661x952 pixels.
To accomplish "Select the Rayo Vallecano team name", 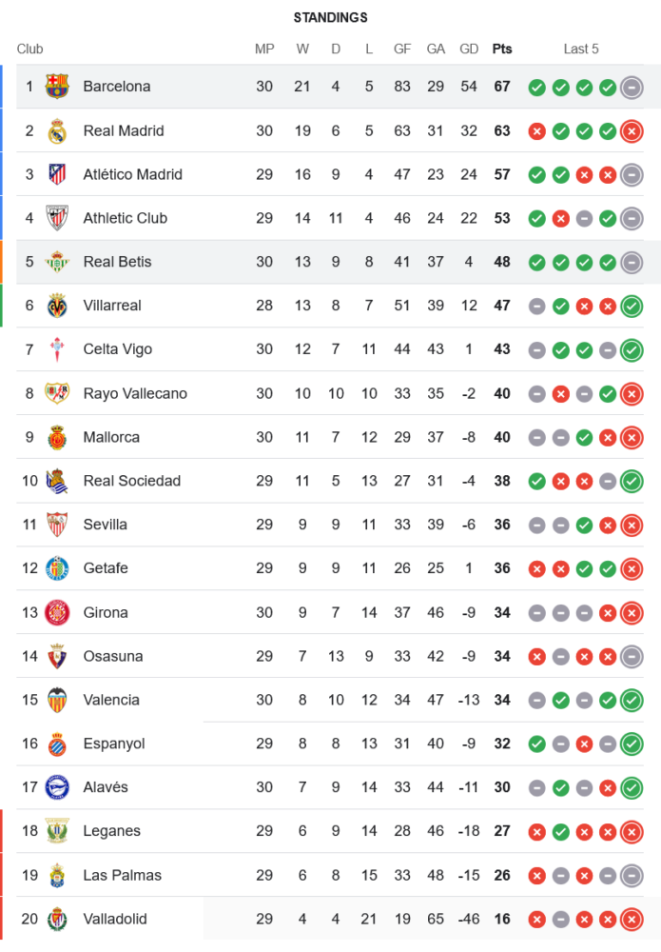I will 135,393.
